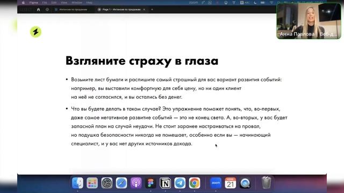Add a new Figma tab with plus
The height and width of the screenshot is (193, 344).
point(152,10)
